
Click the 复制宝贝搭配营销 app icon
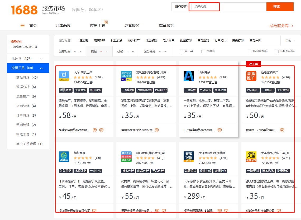(x=126, y=76)
